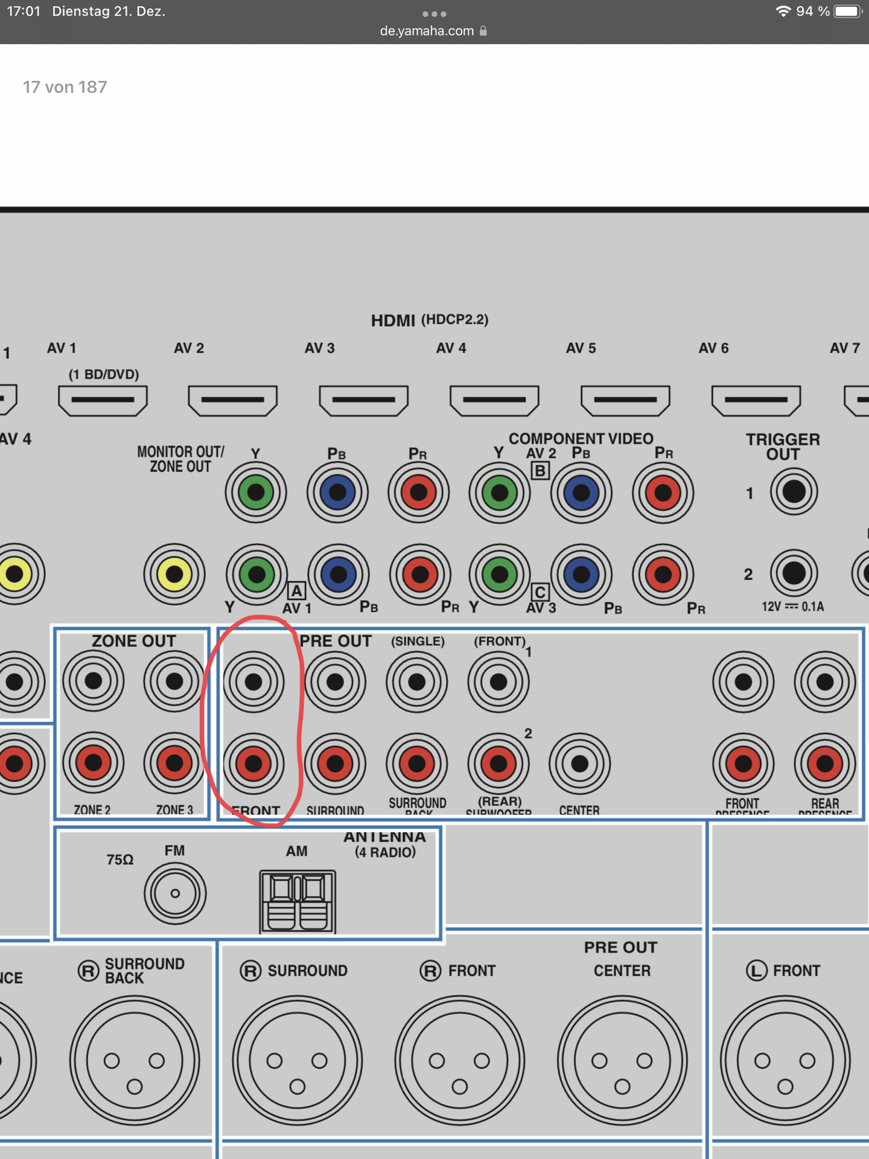
Task: Select the HDMI AV 4 port
Action: pyautogui.click(x=494, y=400)
